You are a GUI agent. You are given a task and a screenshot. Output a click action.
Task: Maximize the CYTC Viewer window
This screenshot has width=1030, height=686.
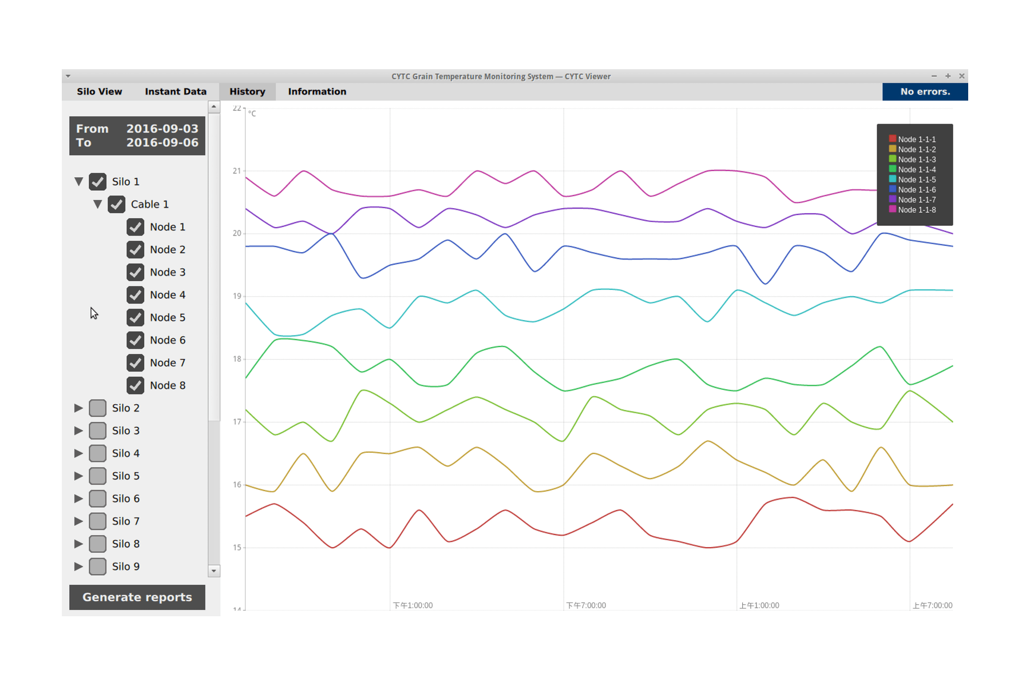(948, 76)
